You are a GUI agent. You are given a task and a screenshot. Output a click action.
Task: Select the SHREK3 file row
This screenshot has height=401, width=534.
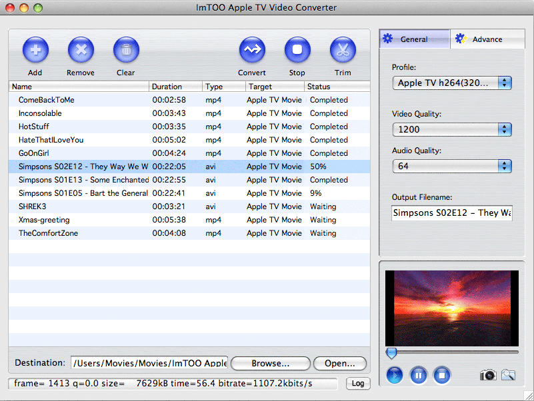coord(189,206)
